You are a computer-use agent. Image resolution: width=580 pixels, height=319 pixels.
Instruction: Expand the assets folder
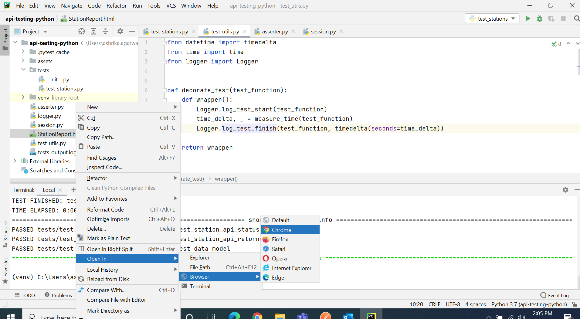click(x=23, y=61)
